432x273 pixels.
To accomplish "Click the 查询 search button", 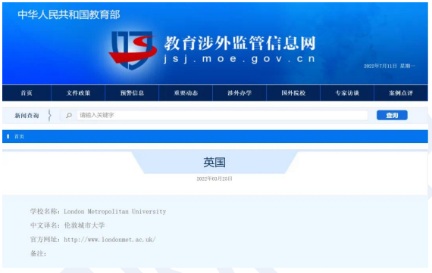I will tap(392, 115).
